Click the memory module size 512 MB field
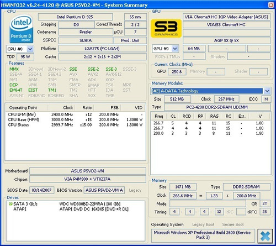 click(x=177, y=99)
